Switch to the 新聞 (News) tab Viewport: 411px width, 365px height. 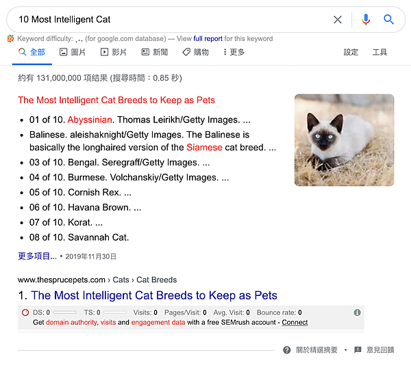[154, 52]
